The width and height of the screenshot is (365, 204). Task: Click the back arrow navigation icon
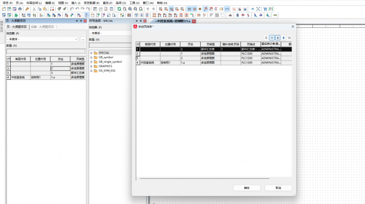coord(148,9)
